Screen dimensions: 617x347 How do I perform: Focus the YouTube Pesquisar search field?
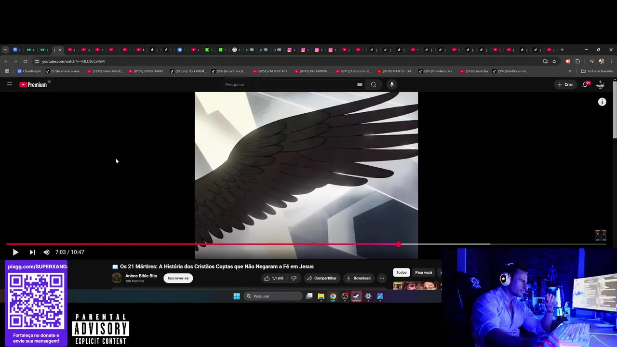point(289,84)
